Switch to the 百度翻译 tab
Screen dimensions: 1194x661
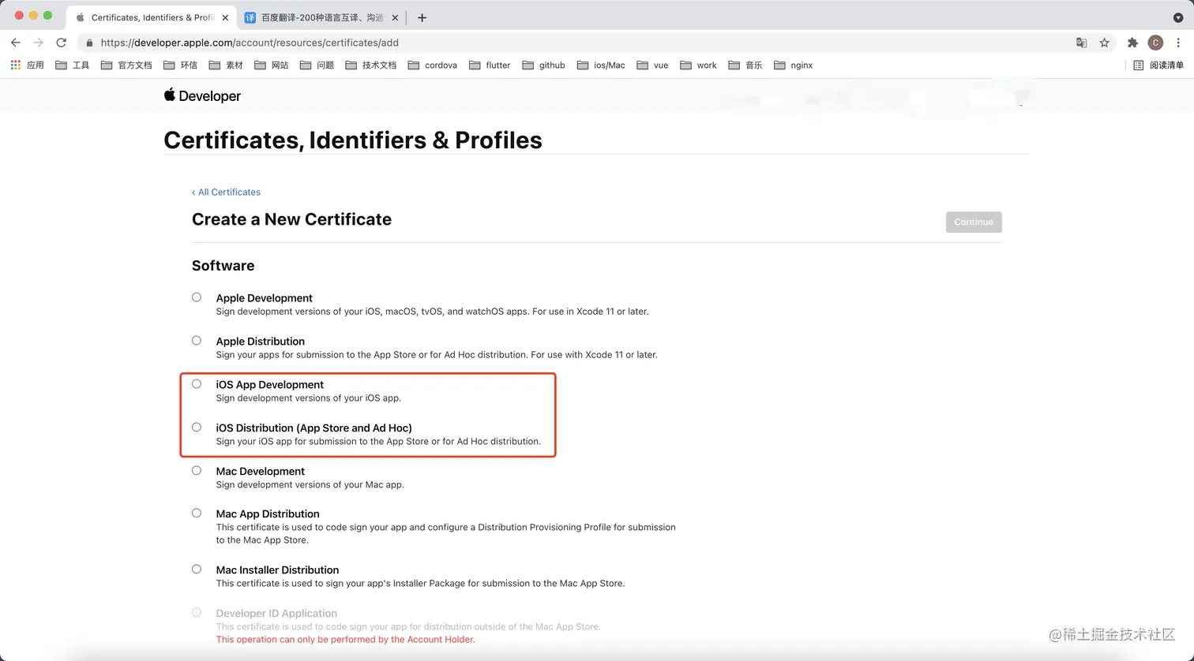point(322,17)
